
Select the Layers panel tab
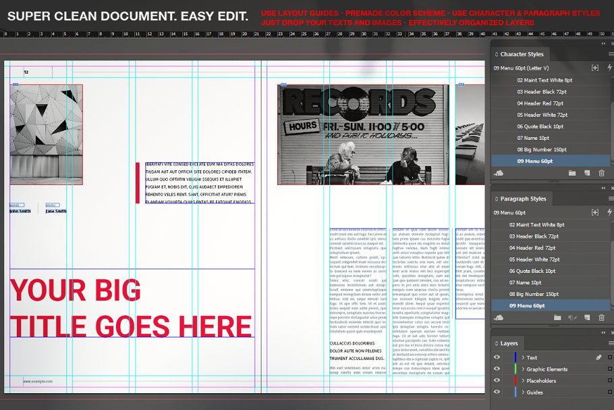click(509, 343)
